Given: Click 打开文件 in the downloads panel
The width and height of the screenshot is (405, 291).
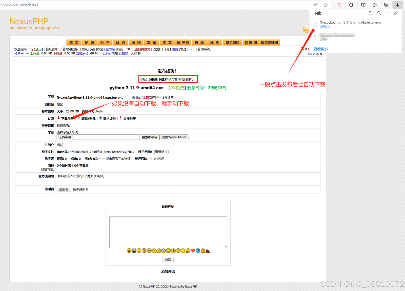Looking at the screenshot, I should (x=325, y=27).
